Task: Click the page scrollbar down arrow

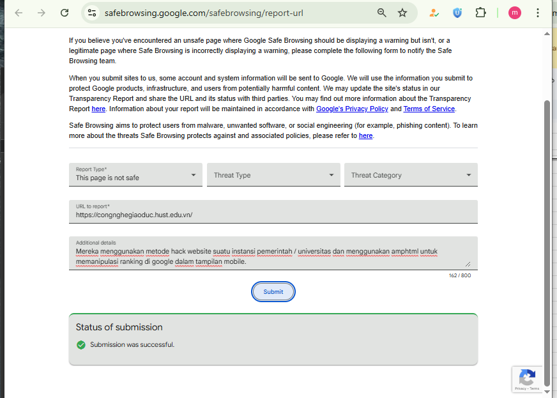Action: pyautogui.click(x=547, y=392)
